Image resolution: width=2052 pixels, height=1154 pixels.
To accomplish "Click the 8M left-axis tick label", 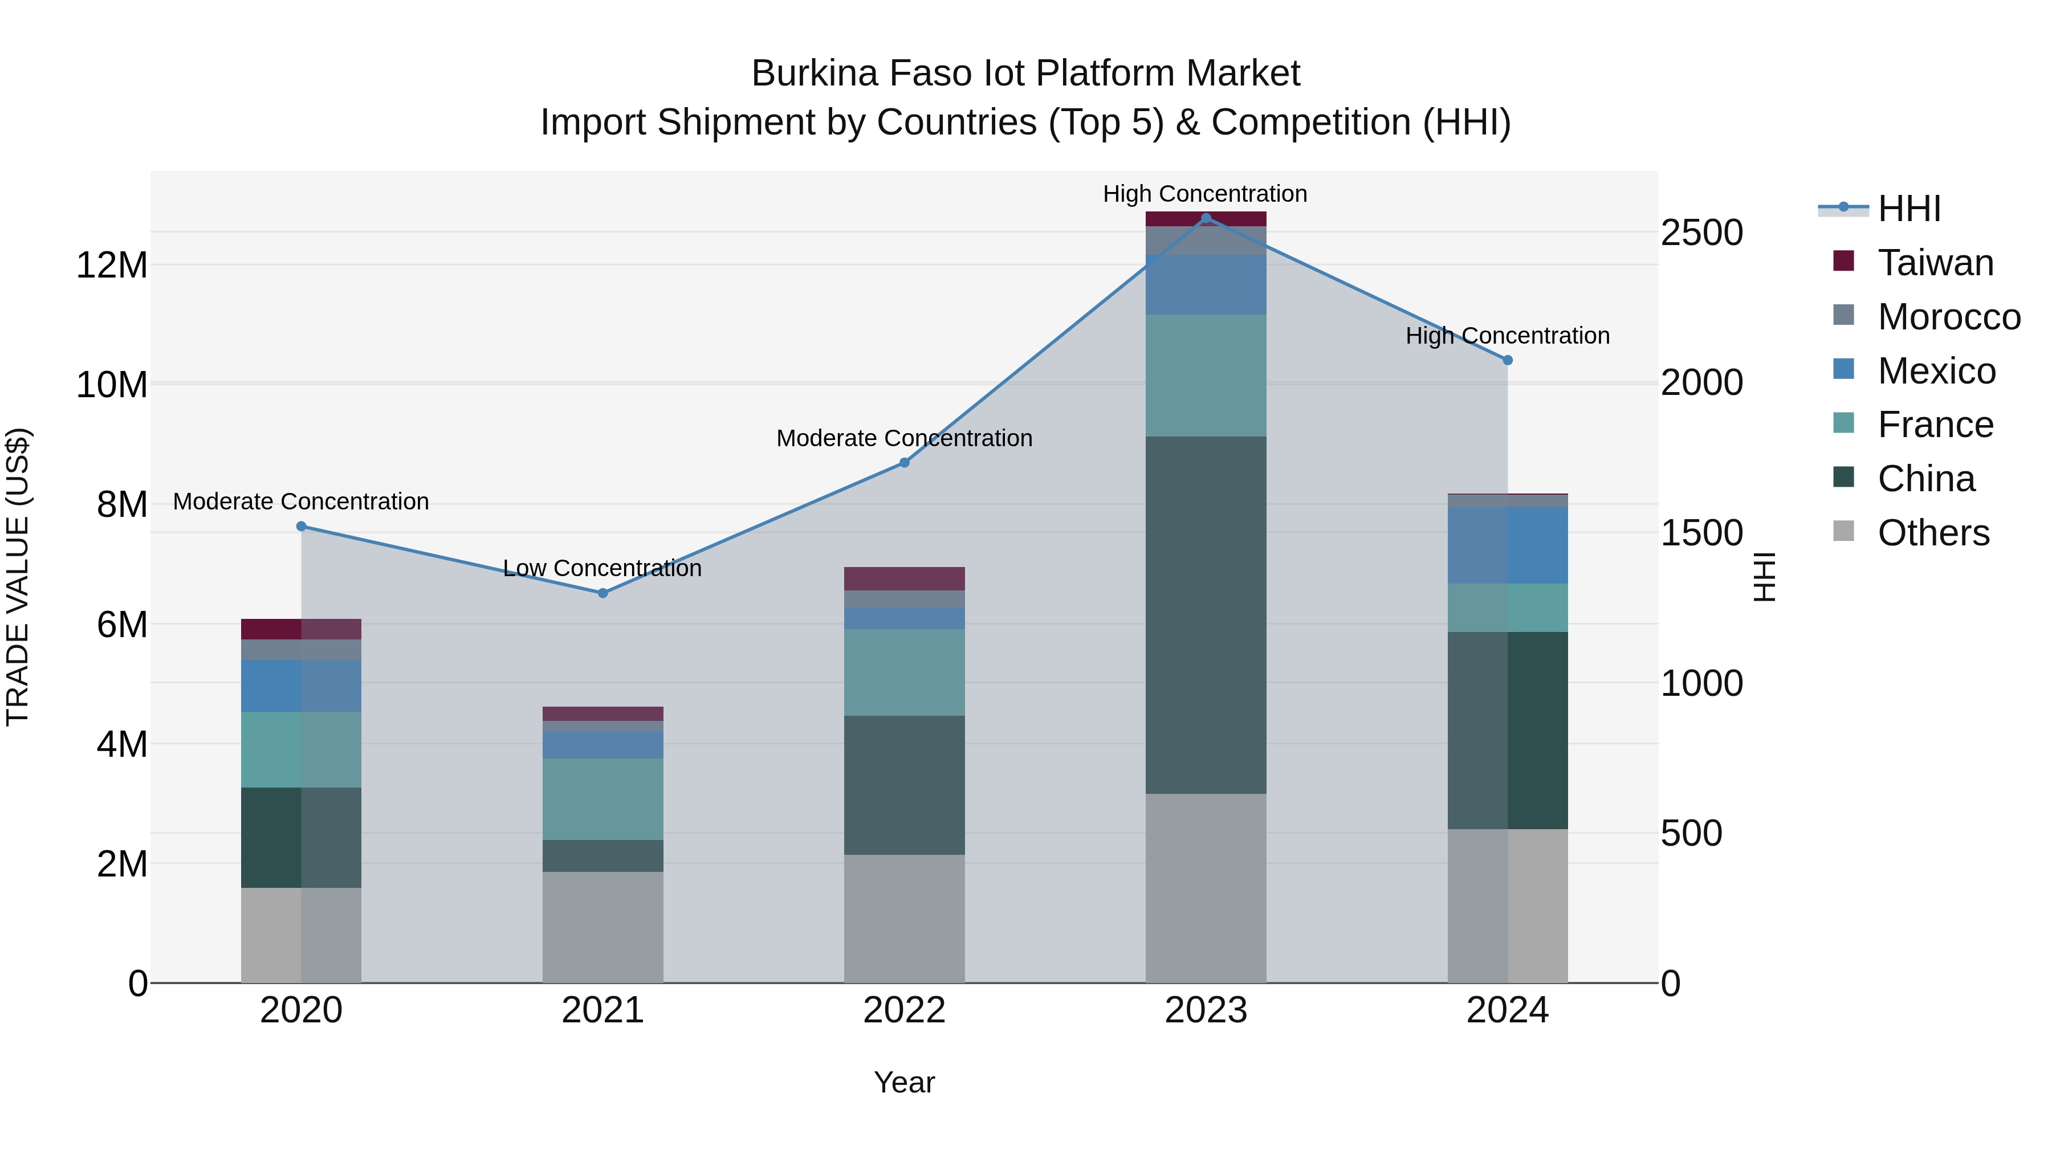I will 122,504.
